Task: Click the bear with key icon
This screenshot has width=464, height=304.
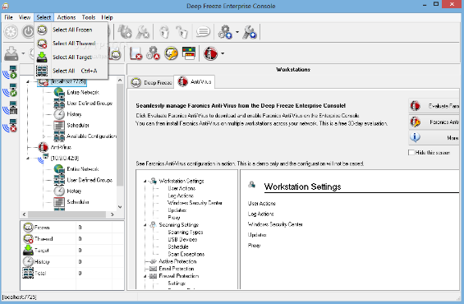Action: pos(171,53)
